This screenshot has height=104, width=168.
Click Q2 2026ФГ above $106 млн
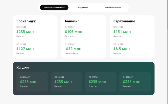[70, 27]
